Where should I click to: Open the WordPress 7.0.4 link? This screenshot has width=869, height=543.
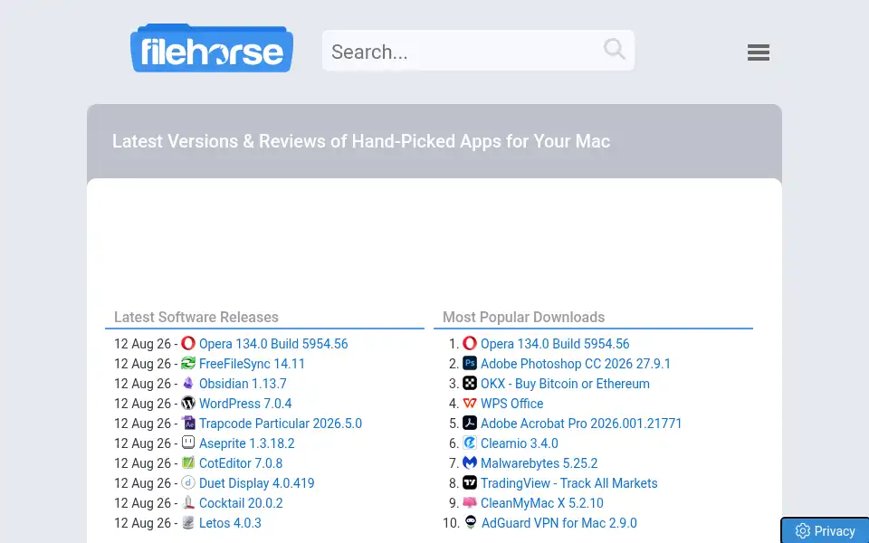(245, 404)
